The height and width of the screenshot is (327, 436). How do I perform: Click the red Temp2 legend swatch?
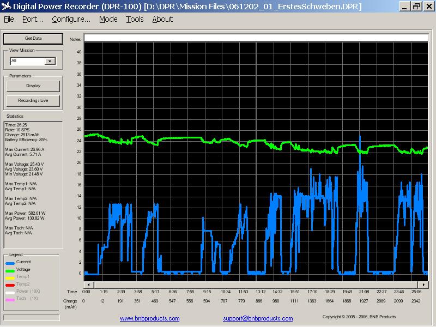pos(10,285)
